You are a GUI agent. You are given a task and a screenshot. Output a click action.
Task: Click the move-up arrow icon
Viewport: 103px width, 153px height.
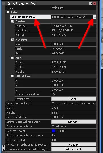(3, 146)
